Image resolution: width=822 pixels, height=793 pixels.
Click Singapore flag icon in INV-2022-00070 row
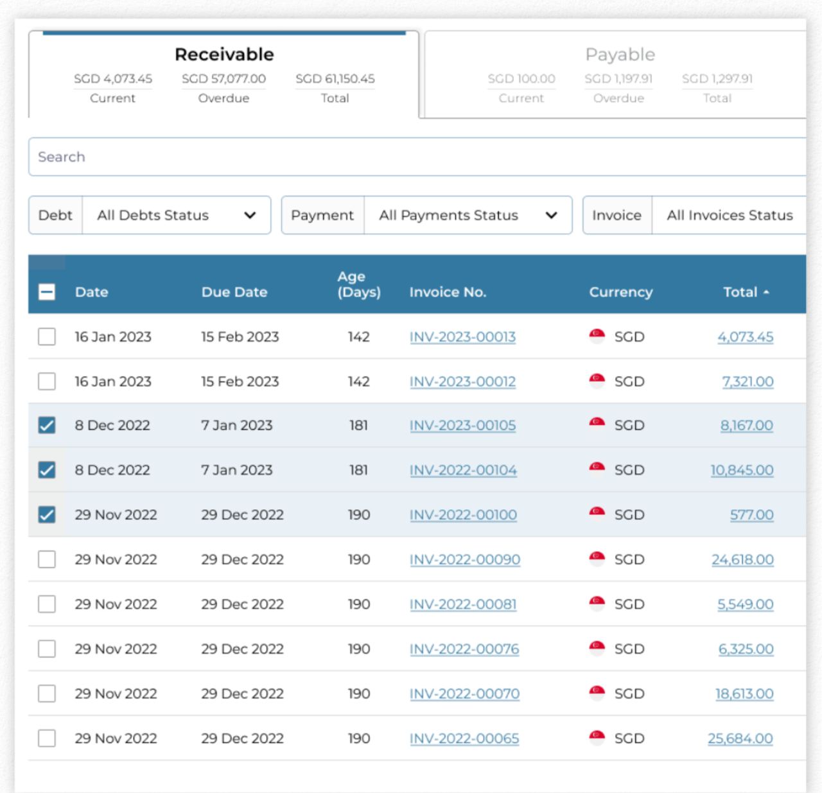point(597,693)
